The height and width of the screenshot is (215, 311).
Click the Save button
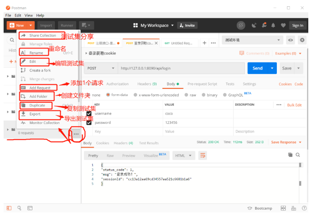coord(287,68)
